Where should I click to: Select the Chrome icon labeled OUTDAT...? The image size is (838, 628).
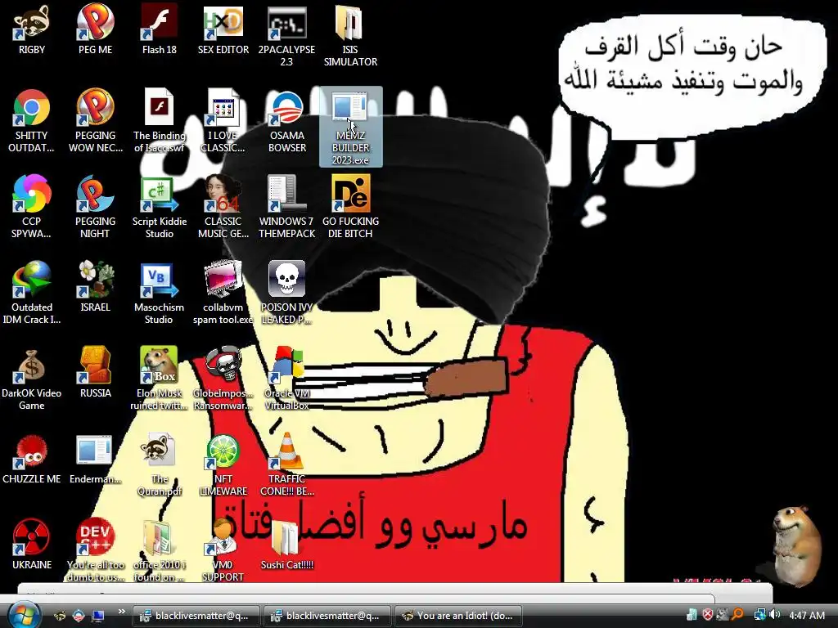(x=32, y=122)
